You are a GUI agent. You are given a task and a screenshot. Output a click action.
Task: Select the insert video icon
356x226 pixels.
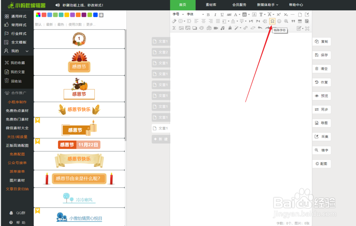[x=215, y=28]
